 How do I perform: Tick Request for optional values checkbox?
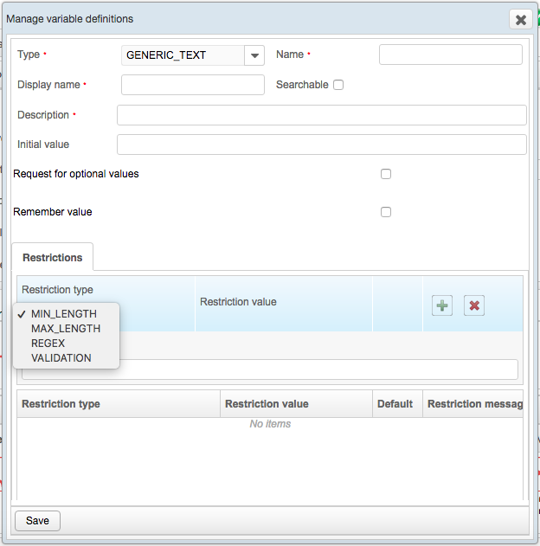(x=386, y=174)
